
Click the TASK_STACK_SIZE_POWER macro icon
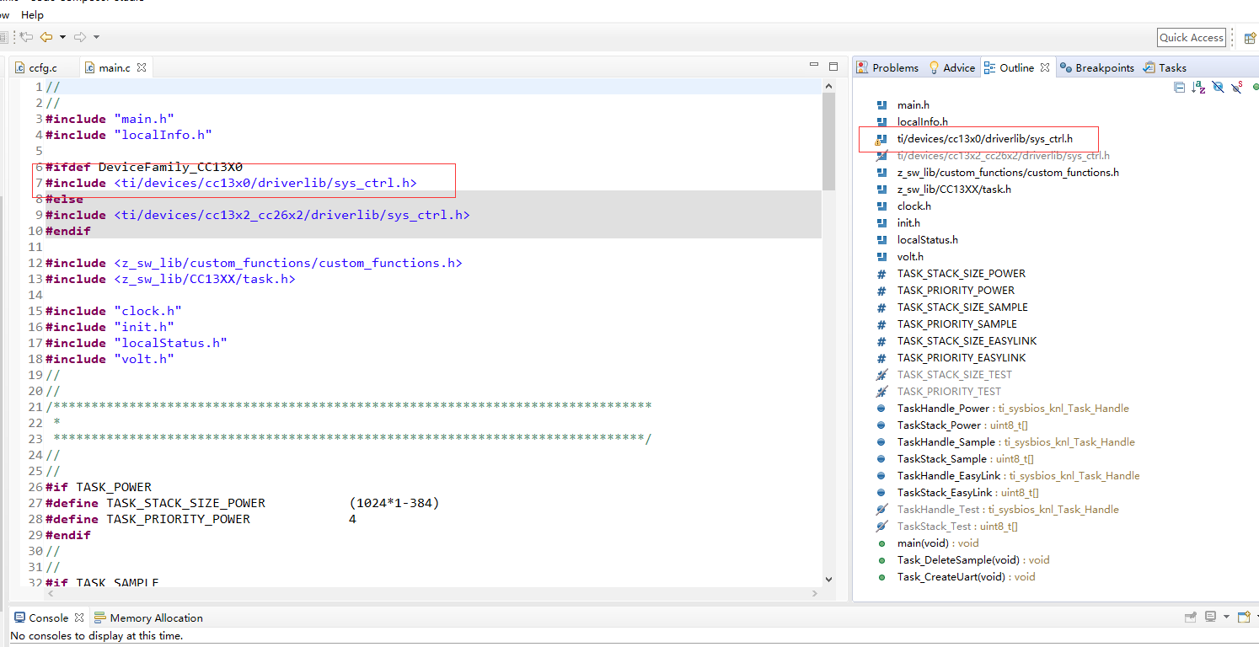[881, 274]
